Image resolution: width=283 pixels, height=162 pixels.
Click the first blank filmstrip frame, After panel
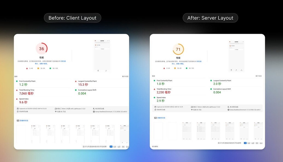coord(158,131)
